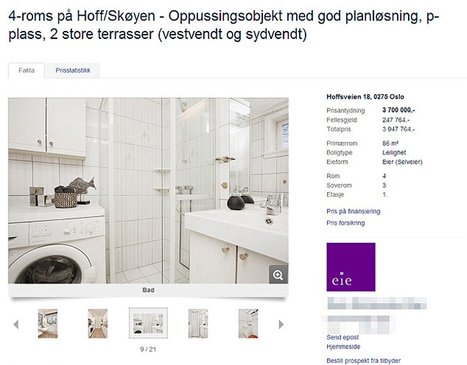Click Bestill prospekt fra tilbyder link
Viewport: 467px width, 365px height.
(363, 361)
